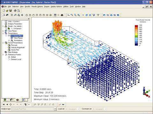Click the zoom tool with circular lens

[x=78, y=15]
